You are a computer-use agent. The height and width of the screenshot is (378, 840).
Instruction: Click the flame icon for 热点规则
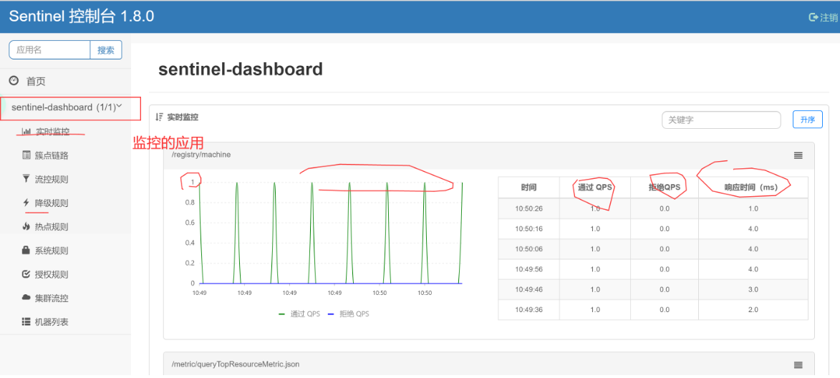[26, 226]
